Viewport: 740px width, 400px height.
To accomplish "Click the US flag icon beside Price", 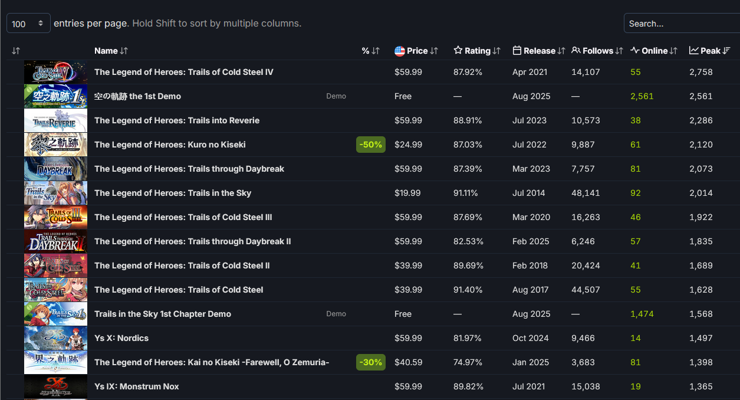I will pyautogui.click(x=399, y=51).
